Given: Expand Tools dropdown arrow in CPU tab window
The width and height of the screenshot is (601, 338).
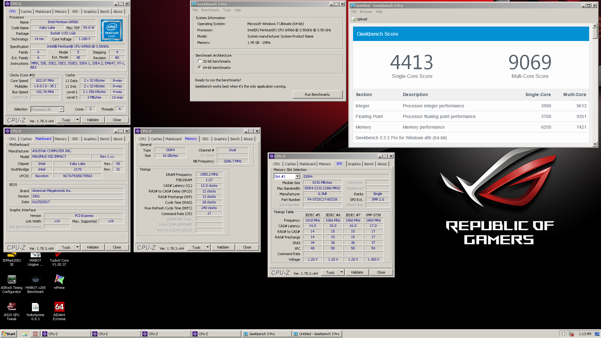Looking at the screenshot, I should pyautogui.click(x=78, y=120).
